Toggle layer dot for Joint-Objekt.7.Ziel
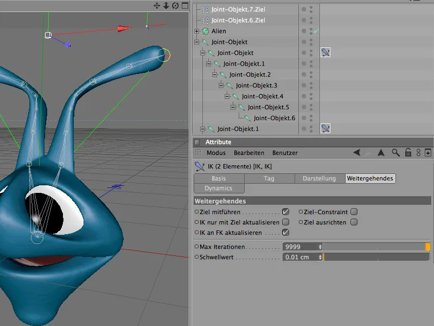434x326 pixels. point(304,9)
